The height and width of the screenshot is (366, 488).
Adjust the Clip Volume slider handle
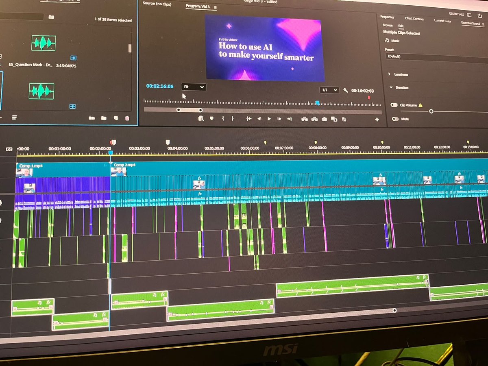[x=431, y=111]
